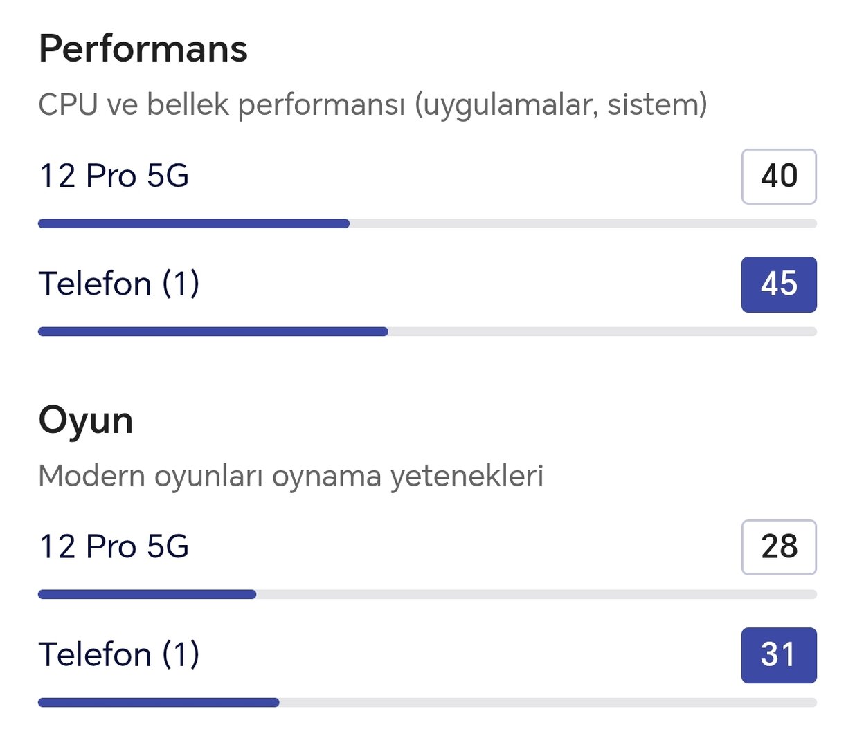855x747 pixels.
Task: Click filled part of 12 Pro 5G Oyun bar
Action: point(147,594)
